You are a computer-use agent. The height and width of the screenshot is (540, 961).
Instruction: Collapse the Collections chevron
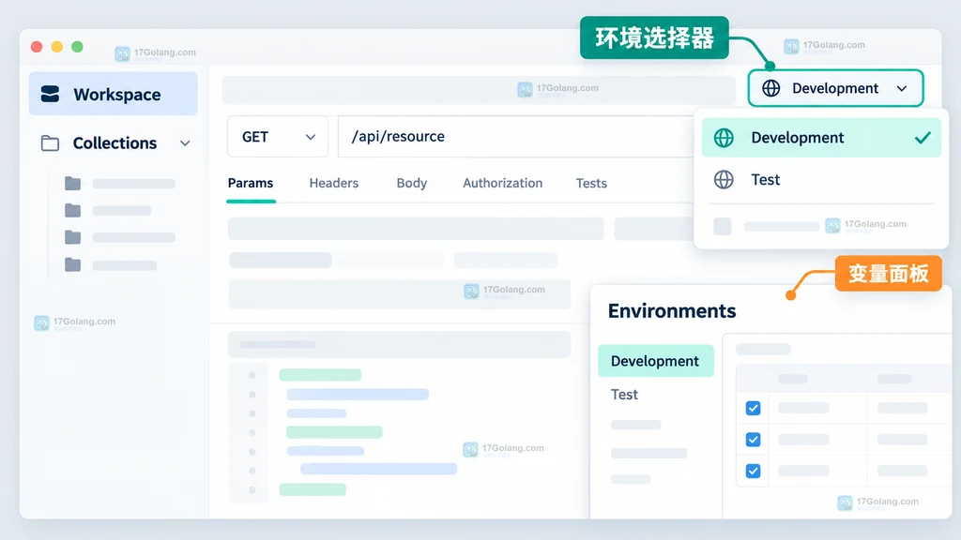tap(185, 143)
